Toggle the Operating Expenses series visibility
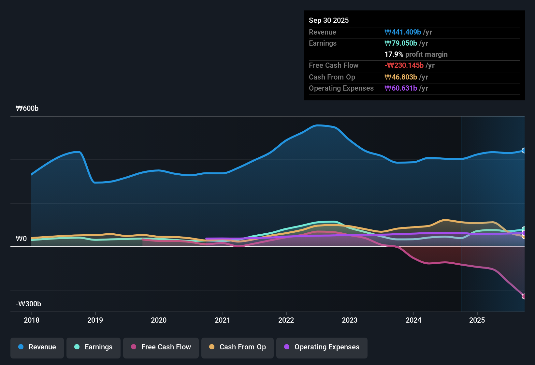 (322, 347)
